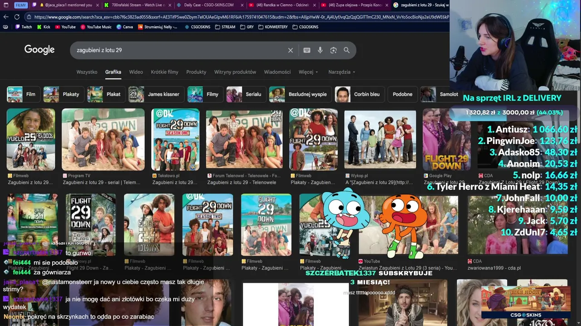Open the CDA zwariowana1999 image result

click(x=517, y=225)
